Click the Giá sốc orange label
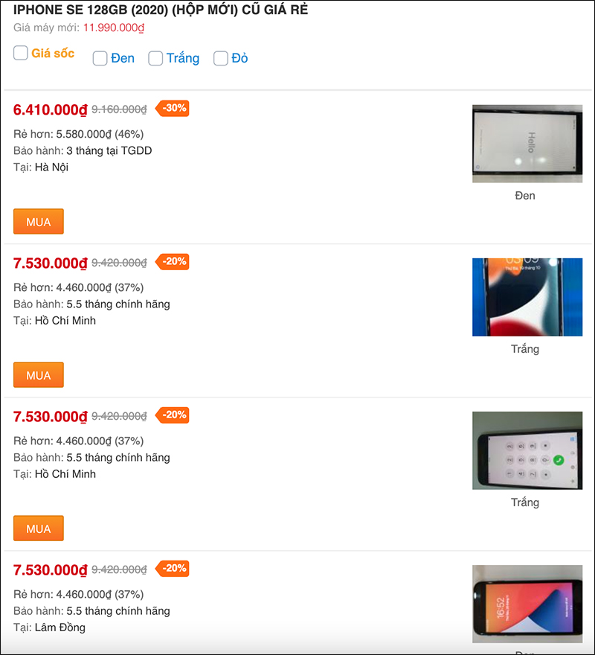 pos(53,54)
